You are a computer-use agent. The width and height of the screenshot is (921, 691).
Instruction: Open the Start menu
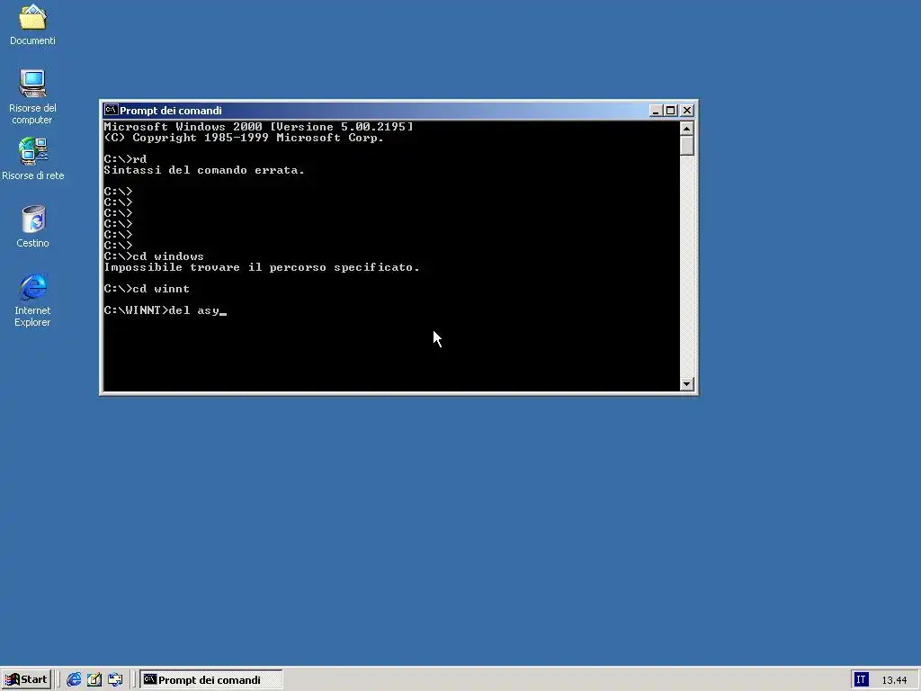click(x=26, y=679)
